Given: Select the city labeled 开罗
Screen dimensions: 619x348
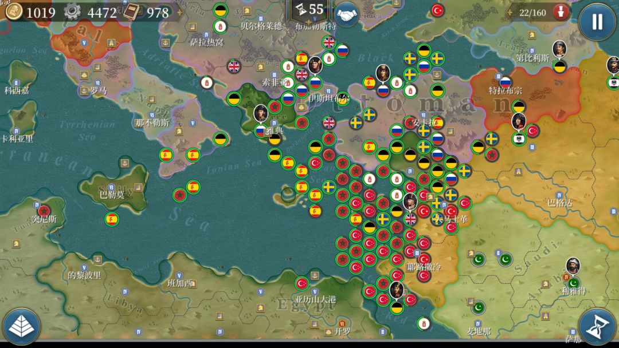Looking at the screenshot, I should click(x=342, y=331).
